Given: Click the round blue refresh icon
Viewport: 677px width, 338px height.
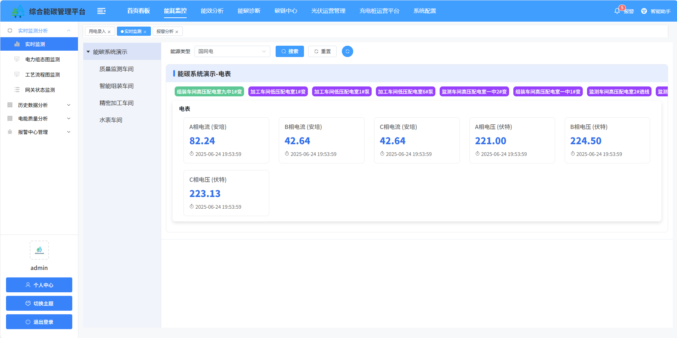Looking at the screenshot, I should pyautogui.click(x=347, y=51).
